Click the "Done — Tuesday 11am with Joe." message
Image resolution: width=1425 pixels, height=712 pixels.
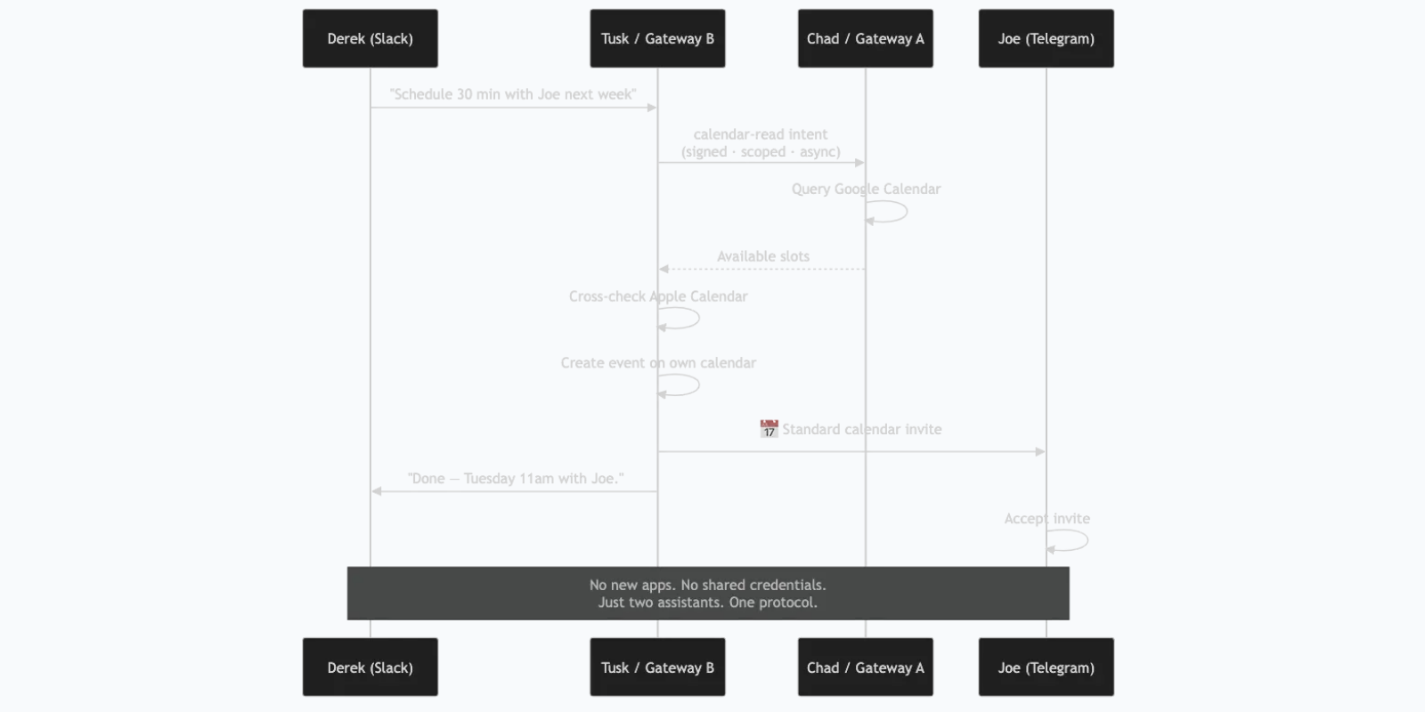(516, 479)
